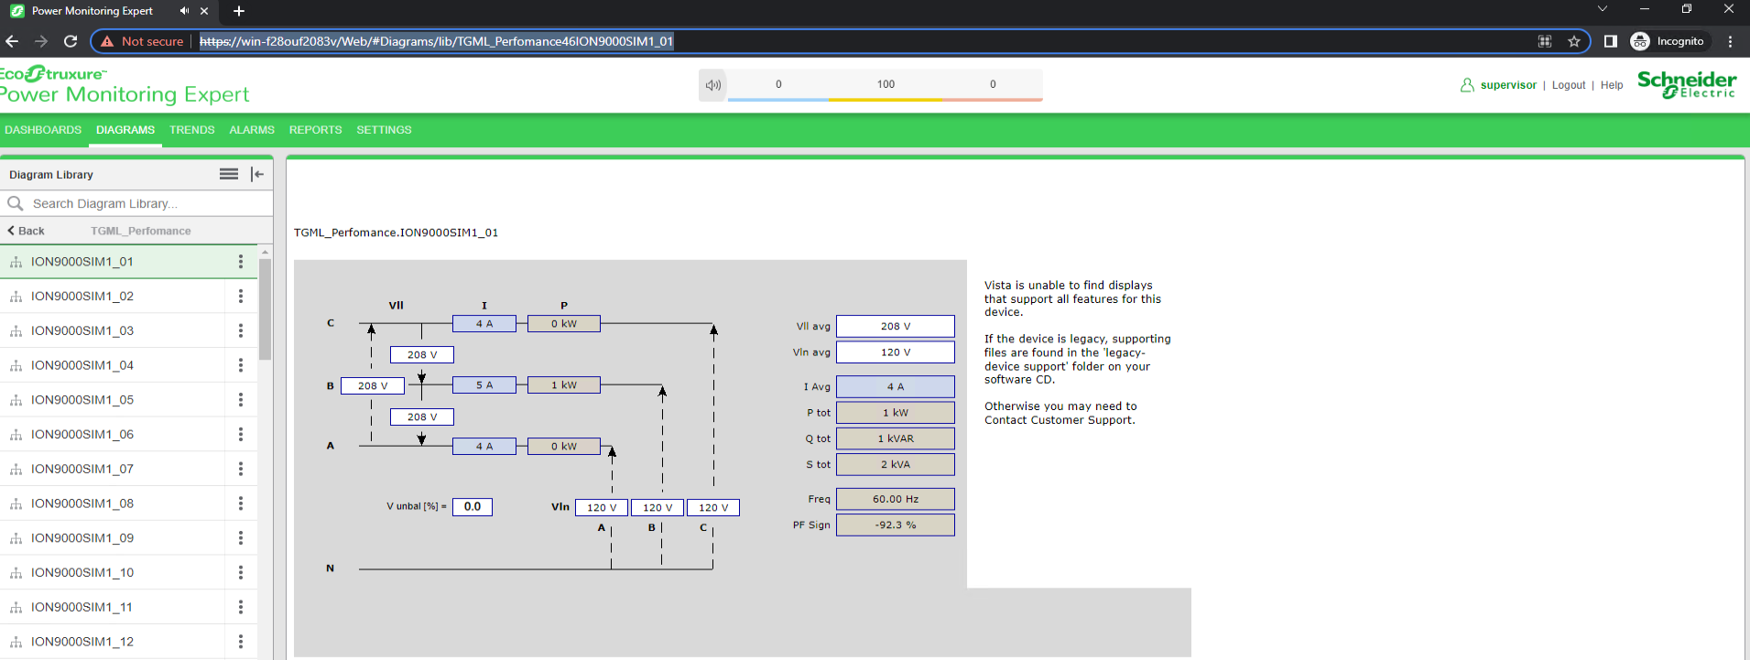
Task: Open options menu for ION9000SIM1_04
Action: (241, 365)
